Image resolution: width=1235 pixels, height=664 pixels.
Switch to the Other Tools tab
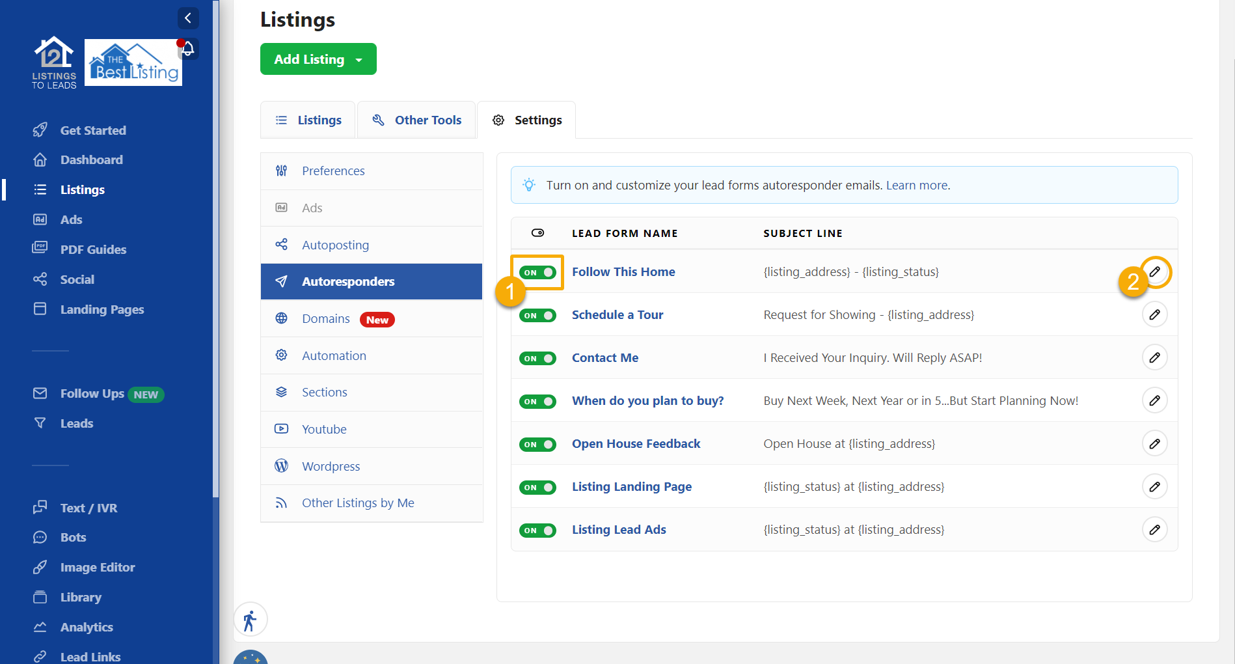(416, 120)
